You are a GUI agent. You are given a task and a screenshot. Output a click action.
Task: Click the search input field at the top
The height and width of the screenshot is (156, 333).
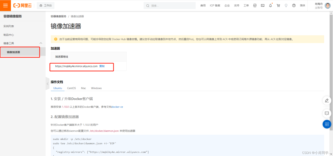pos(170,5)
